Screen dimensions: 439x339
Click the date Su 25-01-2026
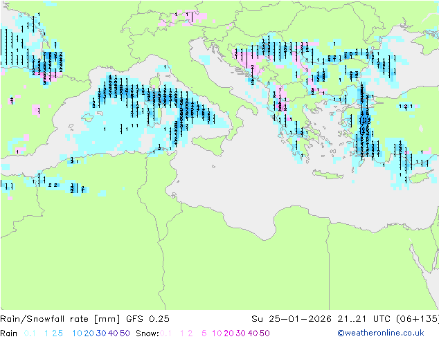[292, 319]
